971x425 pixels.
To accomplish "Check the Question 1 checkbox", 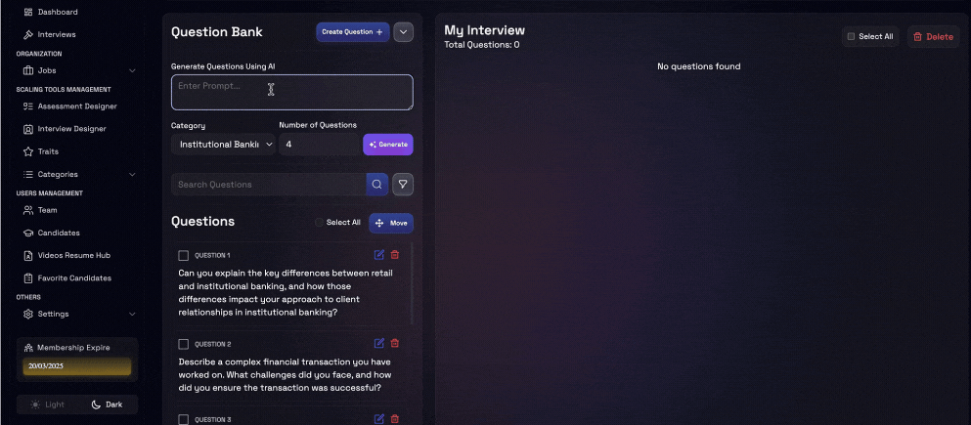I will [x=183, y=256].
